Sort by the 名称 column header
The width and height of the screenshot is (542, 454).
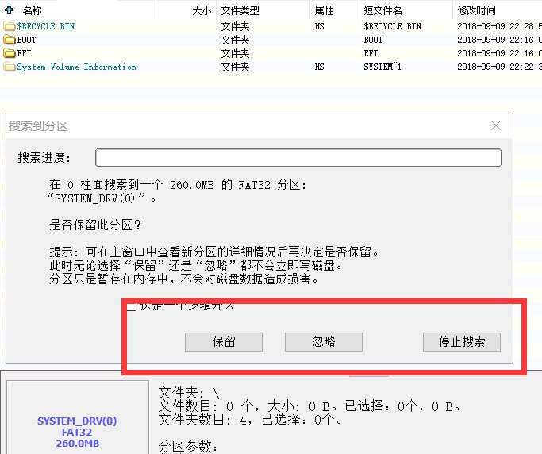33,11
